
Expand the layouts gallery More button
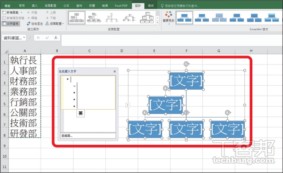[x=158, y=22]
